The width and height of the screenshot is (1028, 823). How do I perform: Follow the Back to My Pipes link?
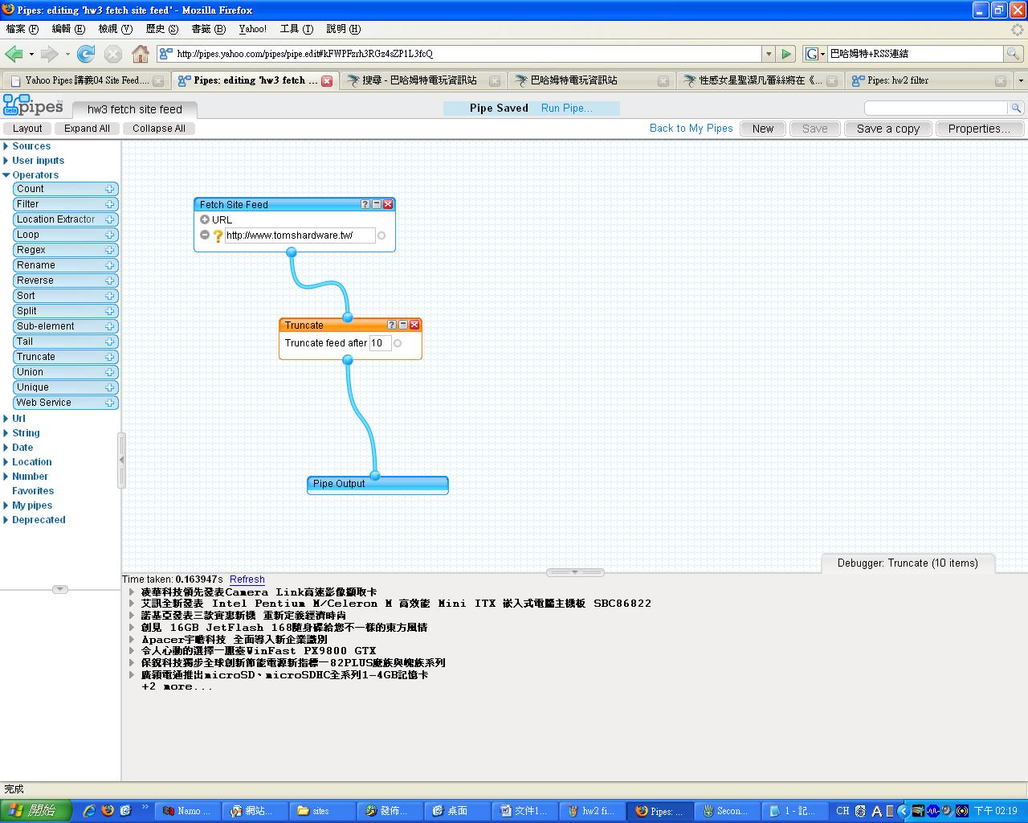click(691, 129)
